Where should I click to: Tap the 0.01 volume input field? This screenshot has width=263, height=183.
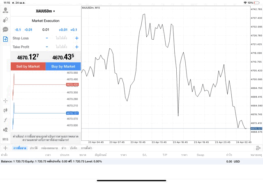46,29
